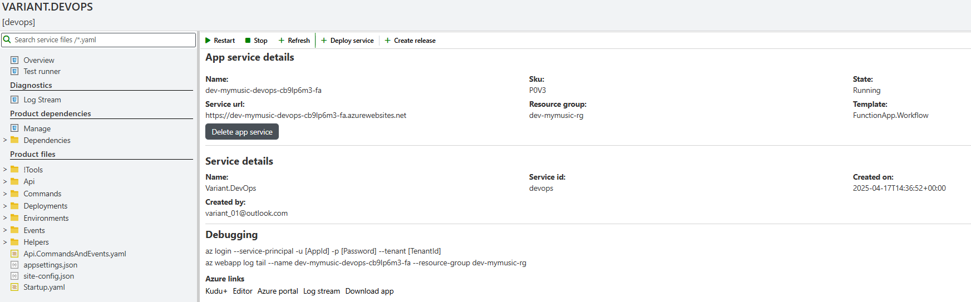The height and width of the screenshot is (302, 971).
Task: Click Create release in toolbar
Action: click(410, 41)
